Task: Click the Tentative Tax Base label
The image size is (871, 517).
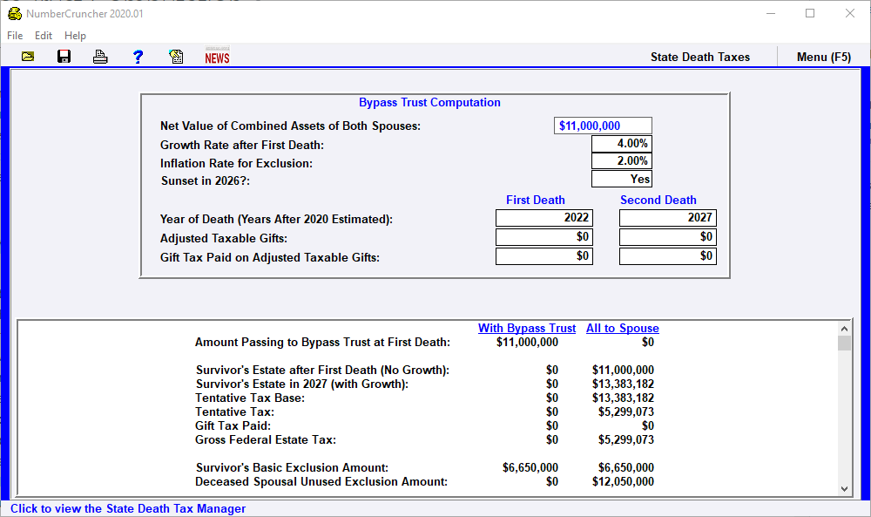Action: (250, 398)
